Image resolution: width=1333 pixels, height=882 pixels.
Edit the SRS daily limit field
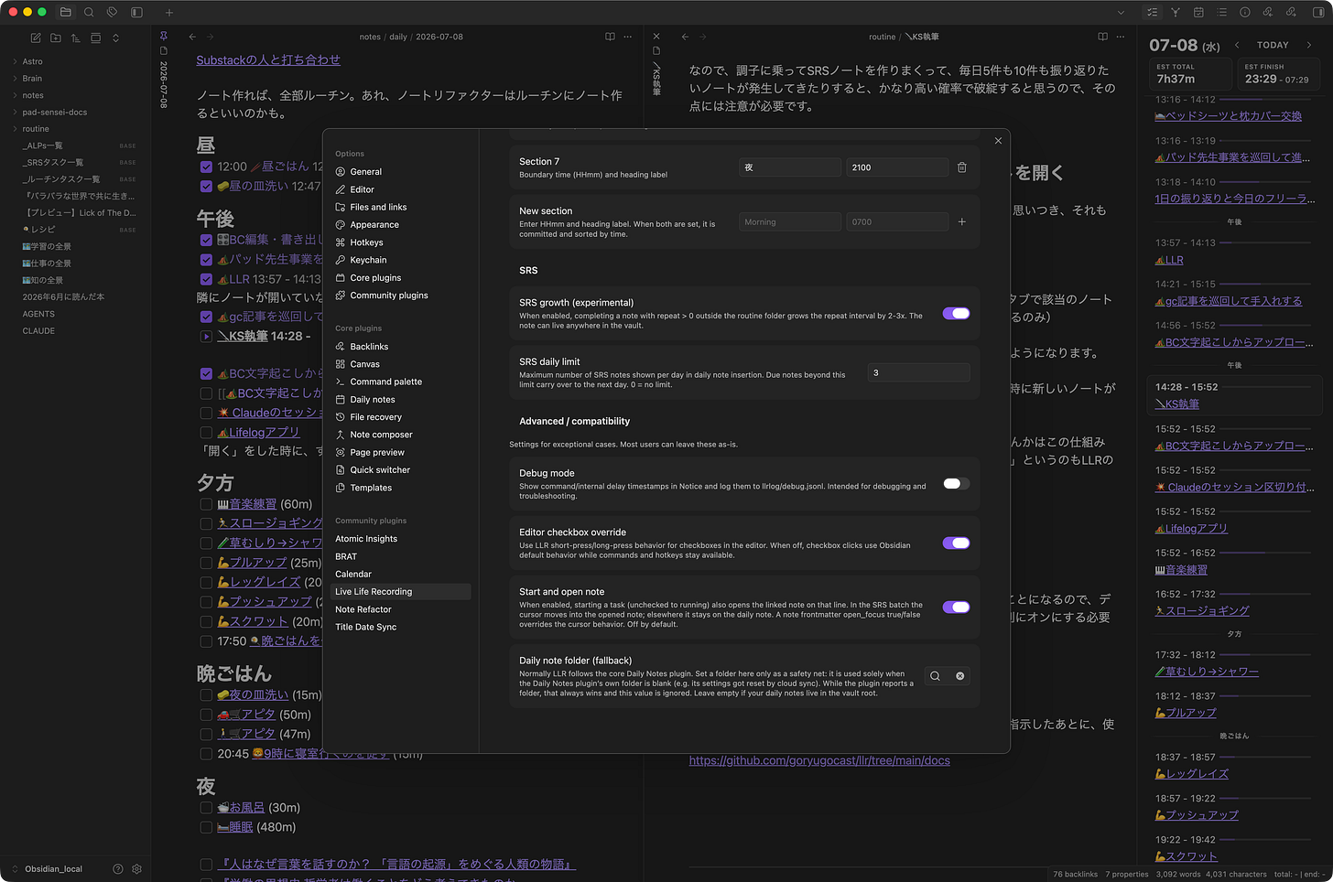(x=918, y=372)
